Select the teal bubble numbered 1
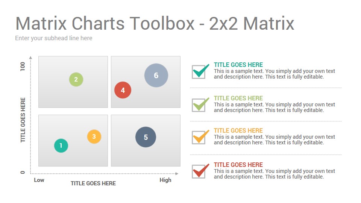Image resolution: width=361 pixels, height=203 pixels. click(x=61, y=145)
